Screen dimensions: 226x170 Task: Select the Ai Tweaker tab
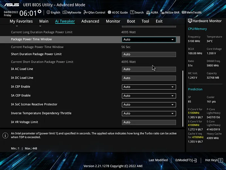click(x=65, y=21)
